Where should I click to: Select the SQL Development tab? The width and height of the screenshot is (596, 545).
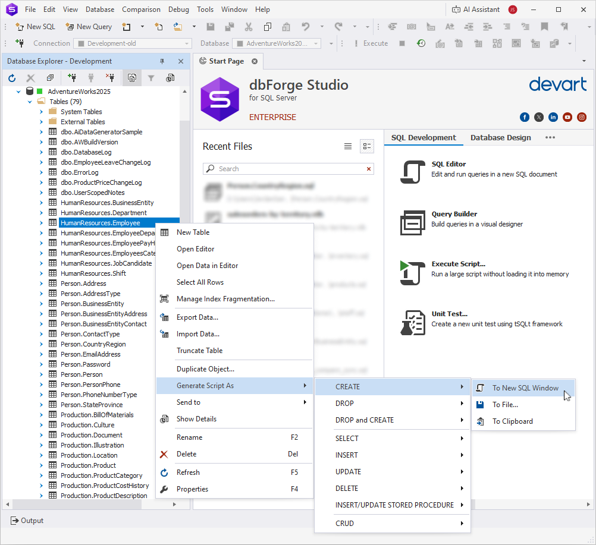click(x=424, y=137)
